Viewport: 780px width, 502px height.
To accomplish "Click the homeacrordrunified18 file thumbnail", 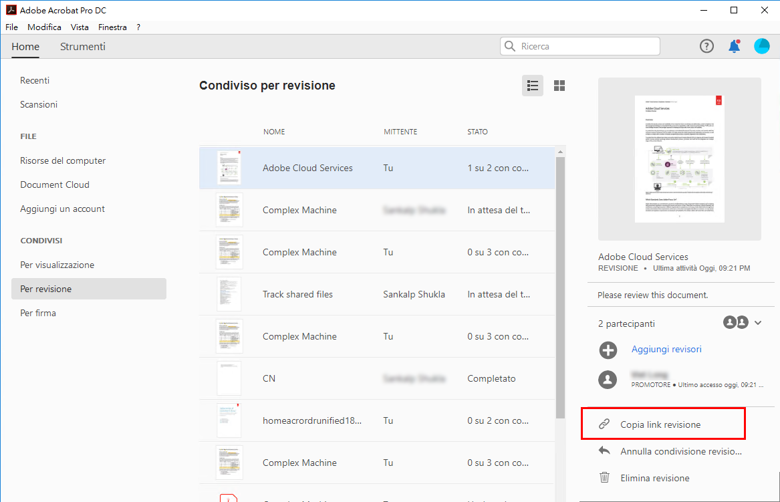I will coord(229,421).
